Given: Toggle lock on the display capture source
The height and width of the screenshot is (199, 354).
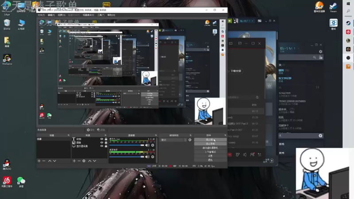Looking at the screenshot, I should 106,146.
